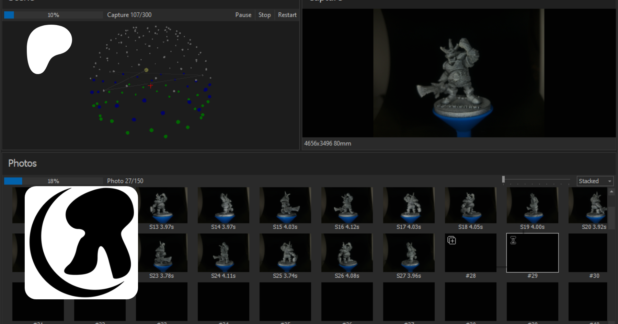
Task: Select the yellow camera position dot in scene
Action: pos(146,70)
